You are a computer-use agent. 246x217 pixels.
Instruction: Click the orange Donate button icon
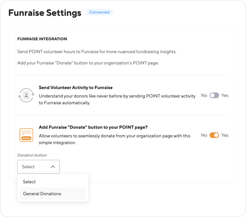(26, 135)
